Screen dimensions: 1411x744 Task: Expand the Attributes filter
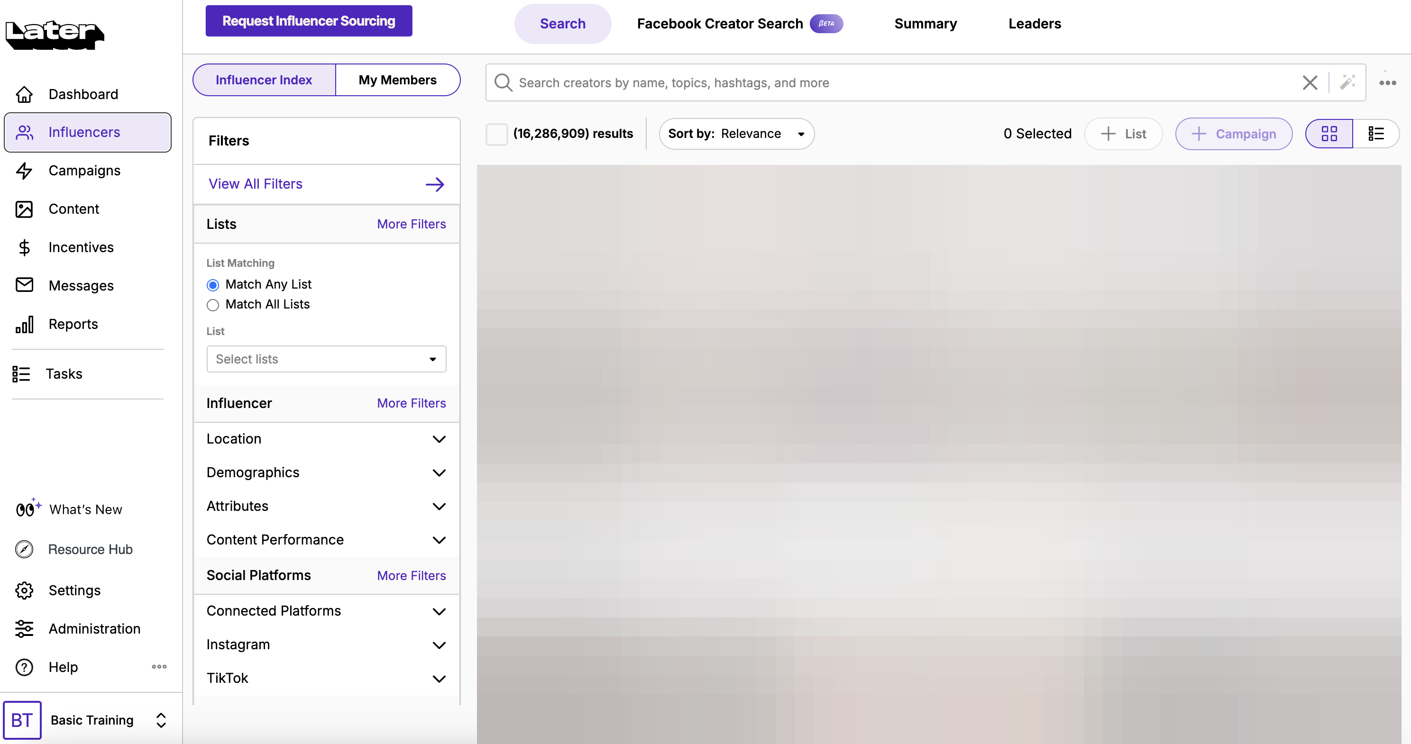click(x=327, y=507)
